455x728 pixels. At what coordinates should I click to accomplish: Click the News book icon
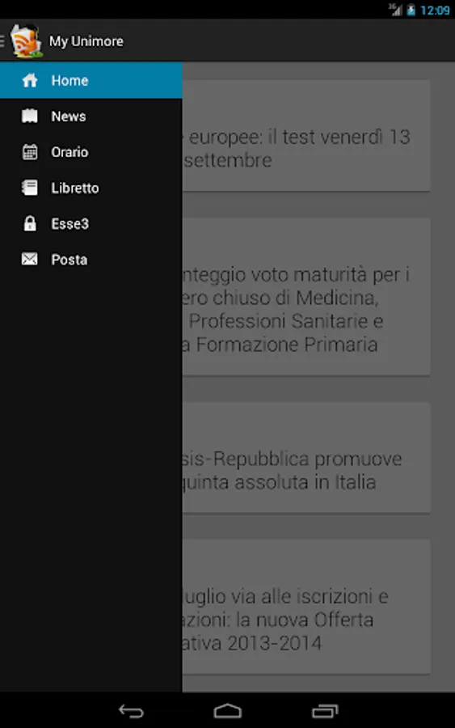tap(30, 116)
